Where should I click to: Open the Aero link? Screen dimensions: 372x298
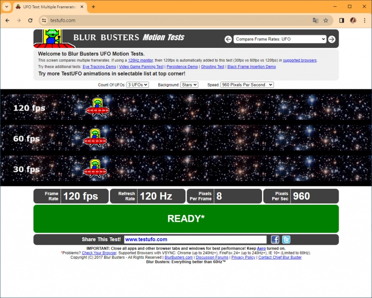point(261,248)
